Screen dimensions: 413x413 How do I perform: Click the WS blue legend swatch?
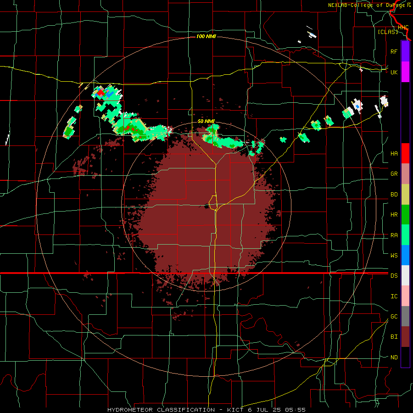point(405,255)
